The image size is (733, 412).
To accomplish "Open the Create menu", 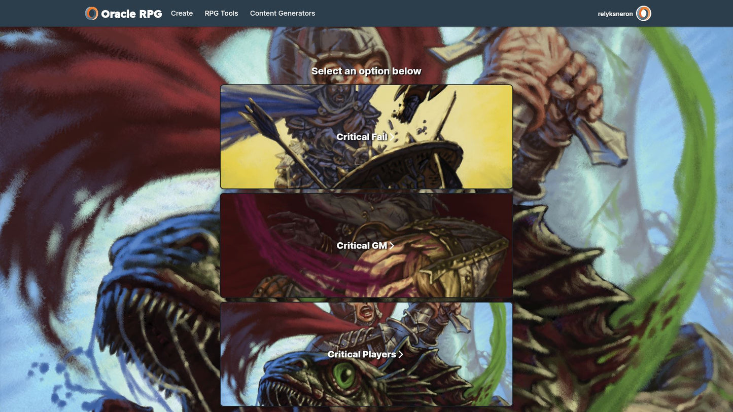I will pos(182,13).
